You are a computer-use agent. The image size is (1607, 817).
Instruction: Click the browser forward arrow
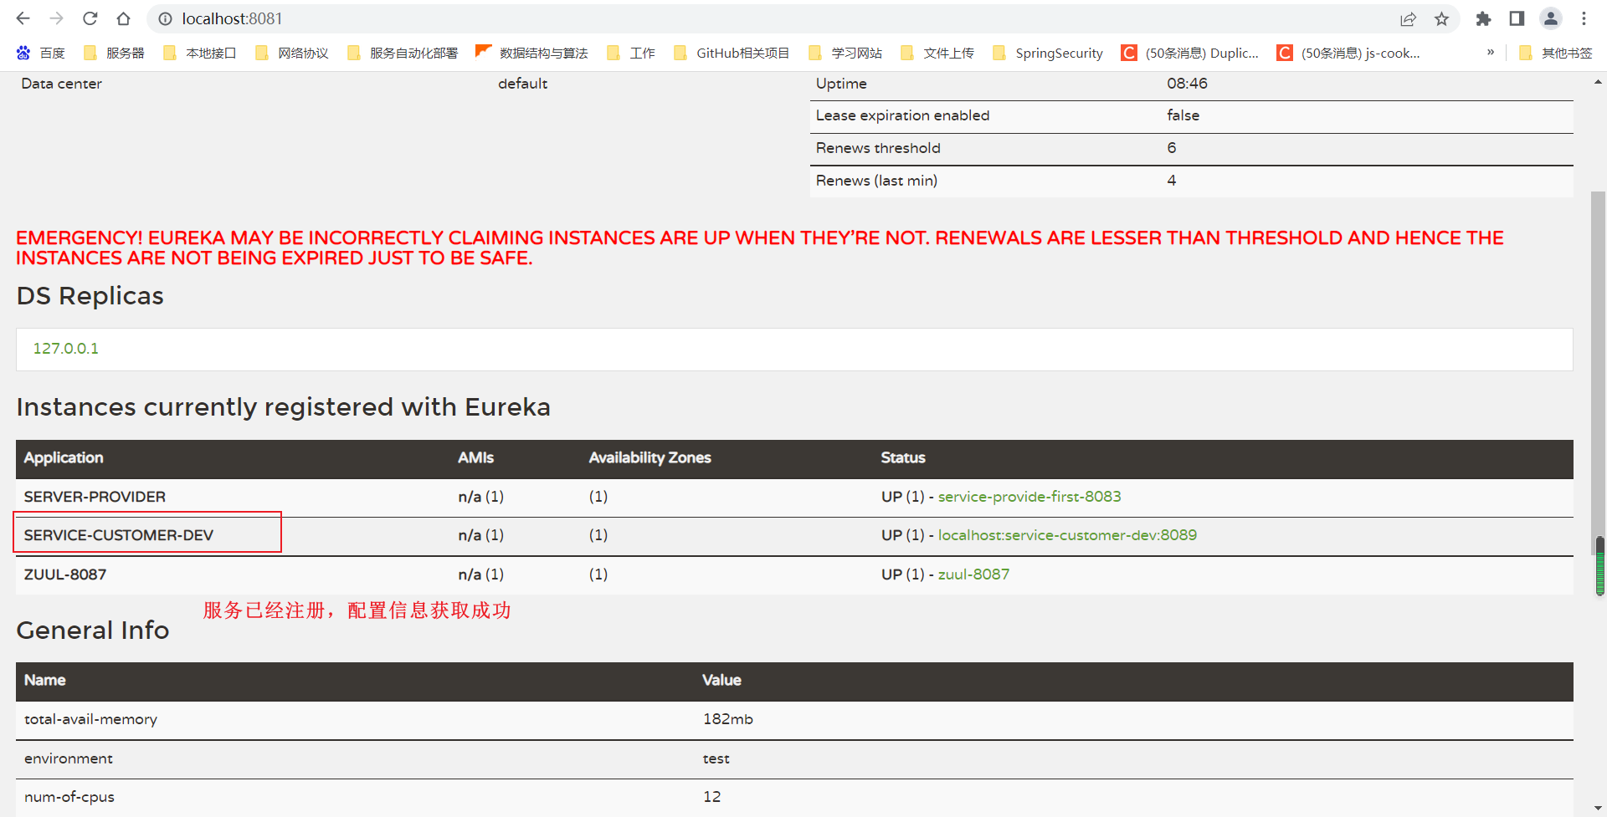[56, 18]
